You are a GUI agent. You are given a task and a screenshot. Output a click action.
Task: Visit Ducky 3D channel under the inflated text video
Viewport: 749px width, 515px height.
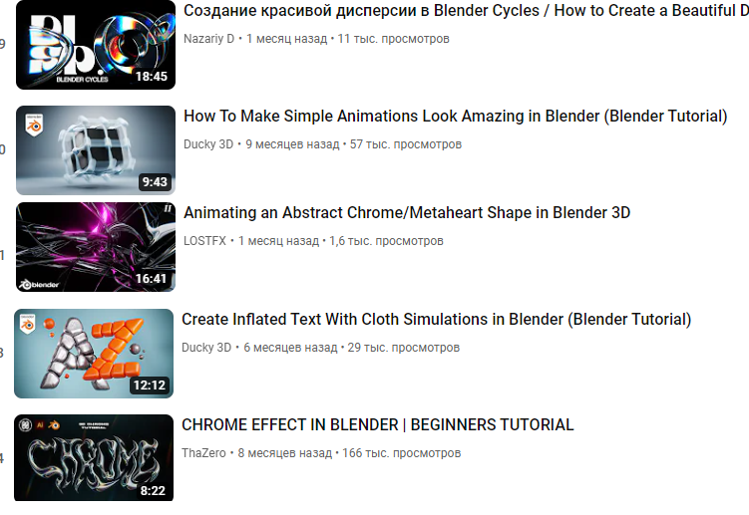(206, 348)
